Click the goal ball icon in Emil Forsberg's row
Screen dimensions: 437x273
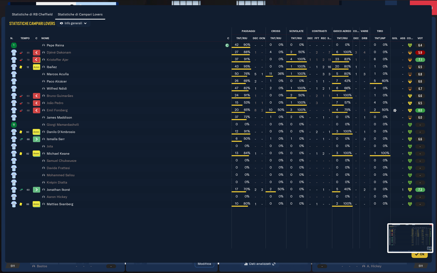(395, 110)
